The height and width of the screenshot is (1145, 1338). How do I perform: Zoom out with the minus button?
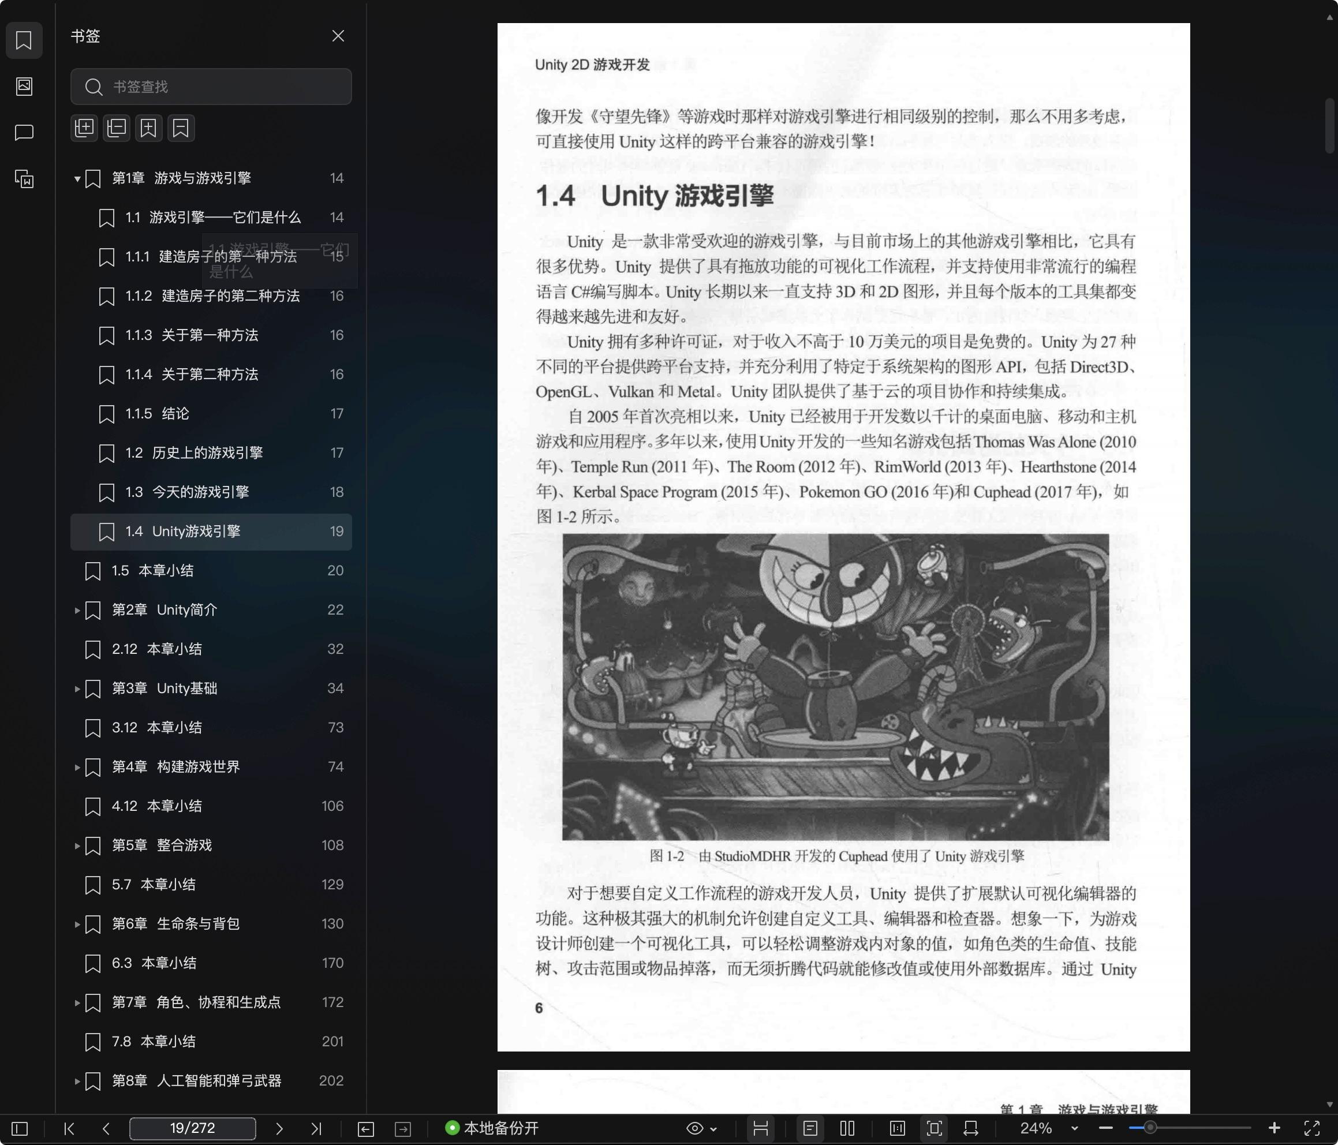pos(1105,1128)
